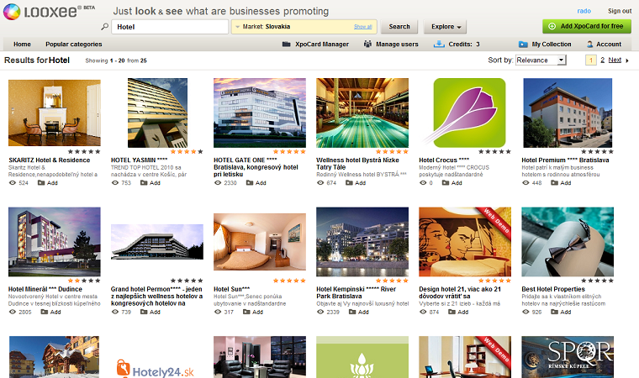Image resolution: width=639 pixels, height=378 pixels.
Task: Open the Explore dropdown menu
Action: pyautogui.click(x=445, y=27)
